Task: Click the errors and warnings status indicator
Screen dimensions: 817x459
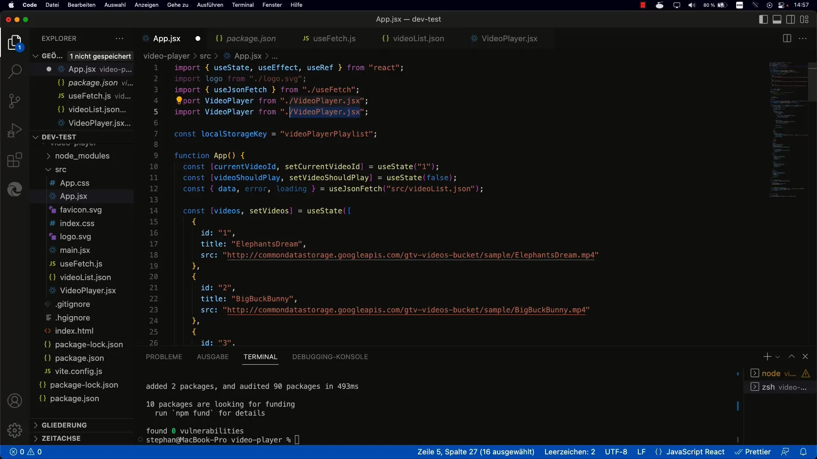Action: [26, 452]
